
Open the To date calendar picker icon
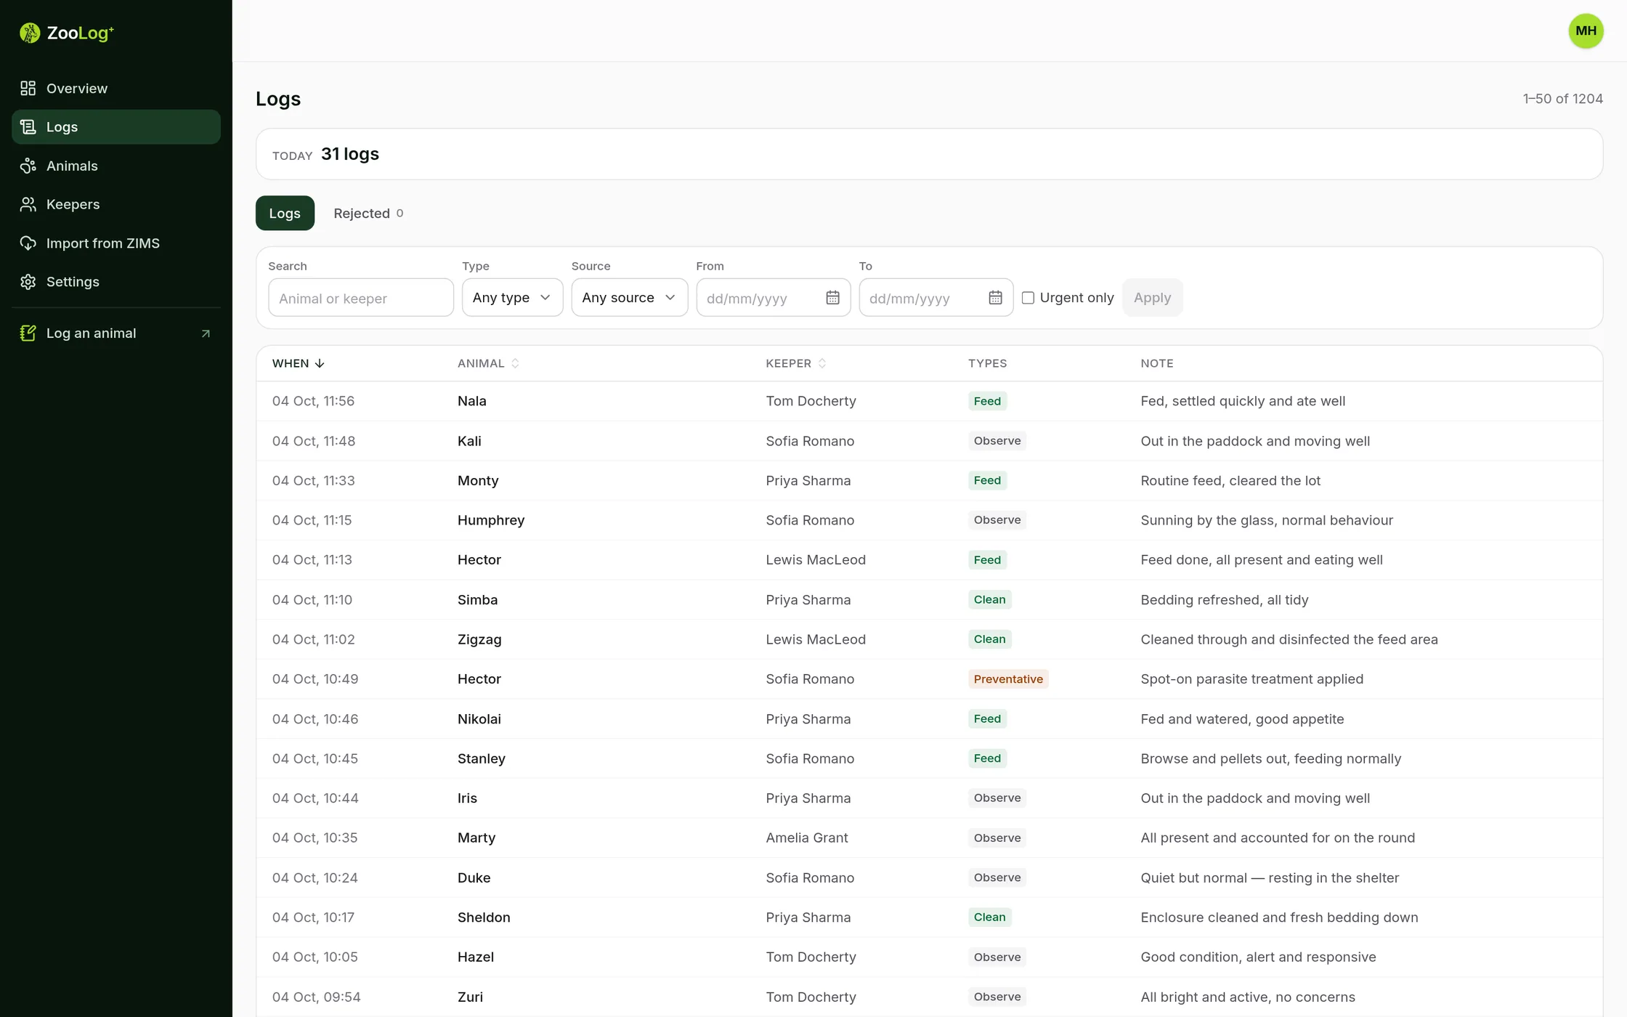pyautogui.click(x=995, y=298)
